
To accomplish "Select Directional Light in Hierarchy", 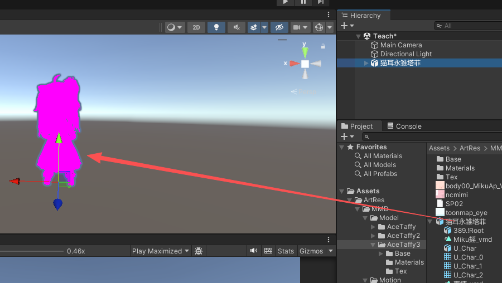I will [x=406, y=54].
